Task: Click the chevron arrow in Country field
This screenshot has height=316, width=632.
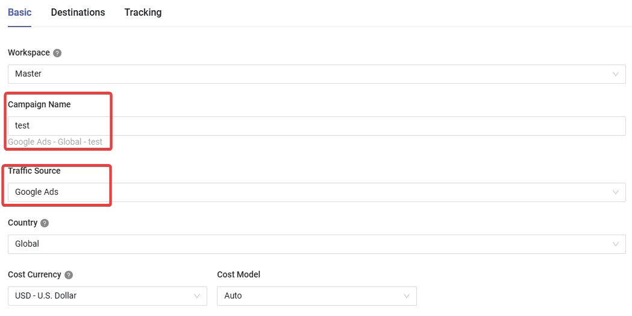Action: 616,244
